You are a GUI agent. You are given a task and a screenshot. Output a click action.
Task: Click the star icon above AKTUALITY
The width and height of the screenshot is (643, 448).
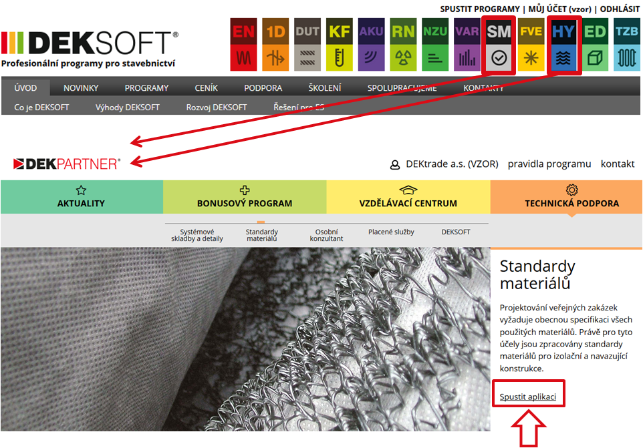coord(81,190)
